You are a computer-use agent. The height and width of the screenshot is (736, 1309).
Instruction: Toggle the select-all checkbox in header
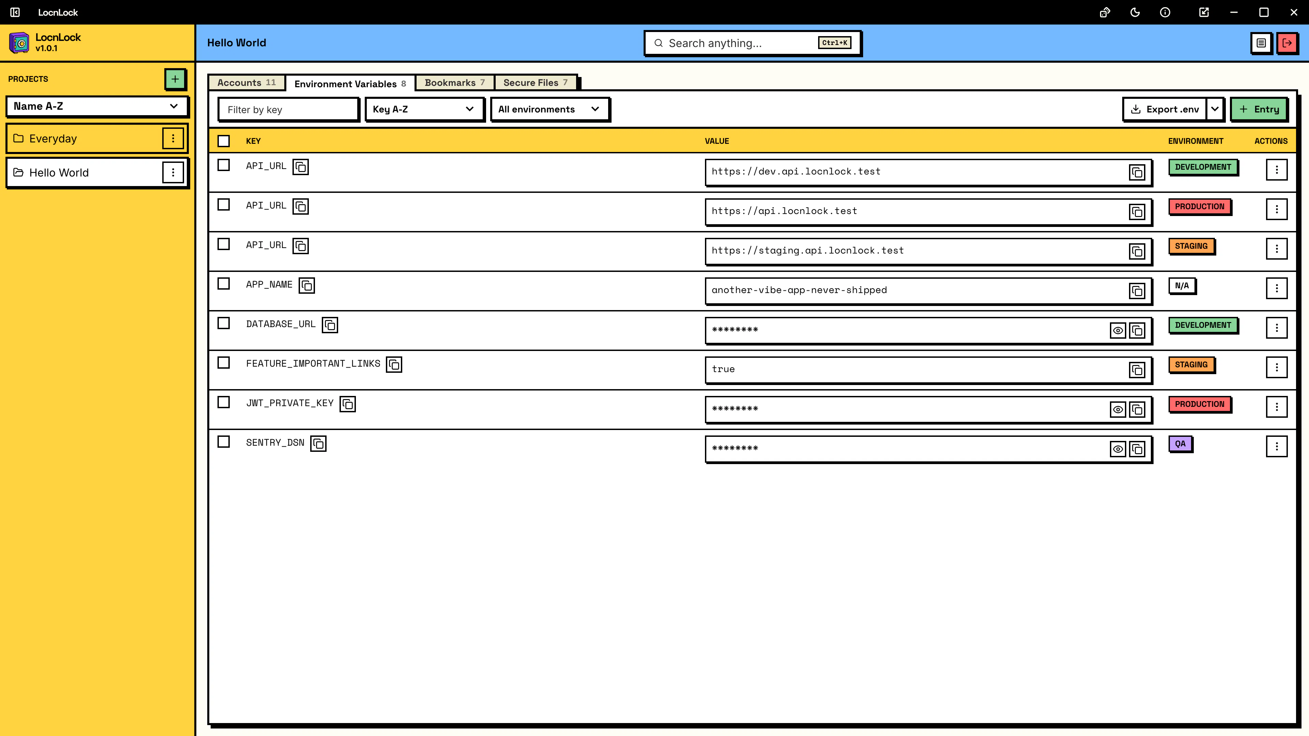224,141
